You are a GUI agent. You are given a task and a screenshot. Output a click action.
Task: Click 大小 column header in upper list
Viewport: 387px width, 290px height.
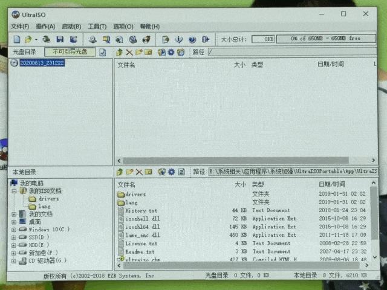point(239,65)
